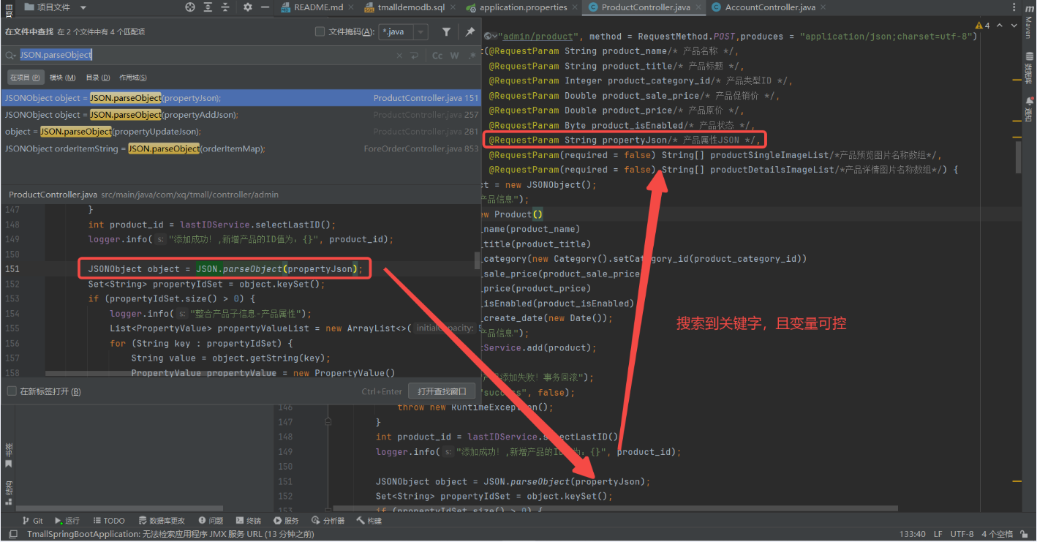Image resolution: width=1037 pixels, height=542 pixels.
Task: Clear the search text with X icon
Action: coord(399,56)
